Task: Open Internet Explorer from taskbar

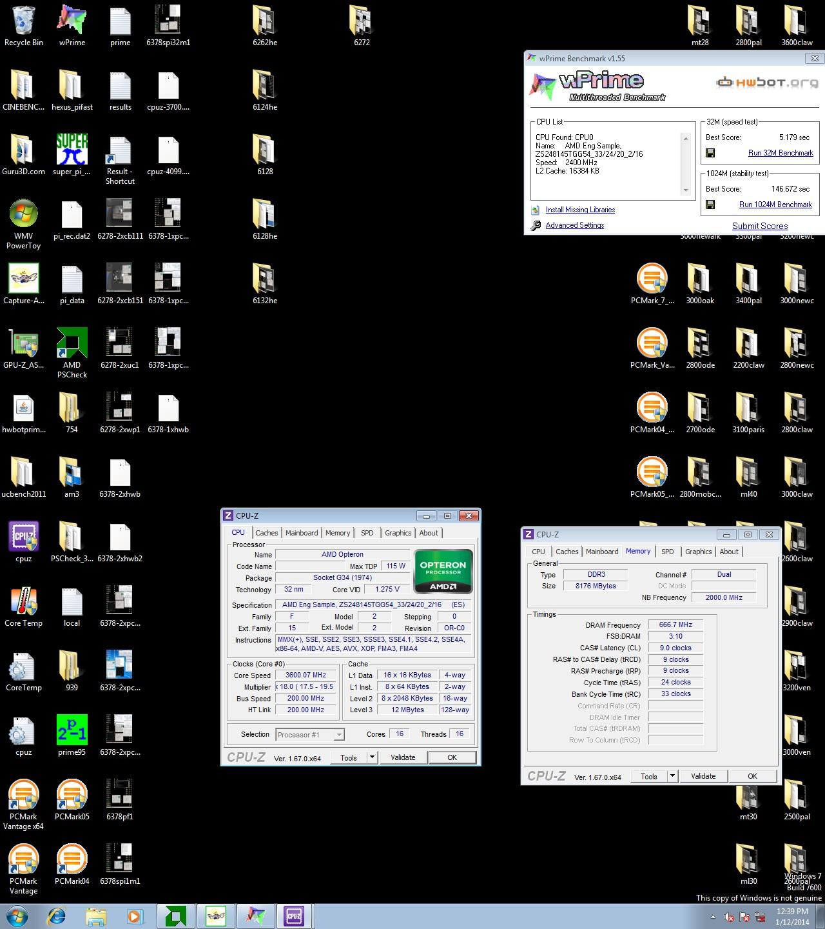Action: tap(57, 916)
